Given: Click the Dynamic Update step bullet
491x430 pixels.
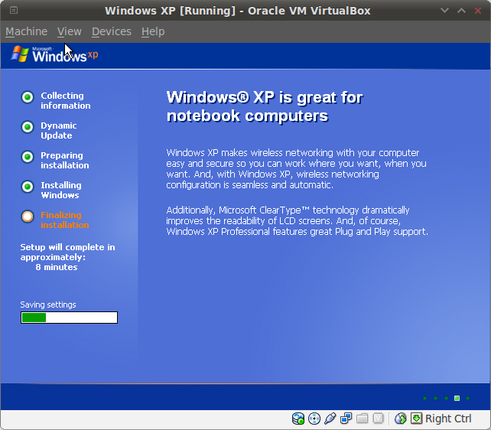Looking at the screenshot, I should click(28, 127).
